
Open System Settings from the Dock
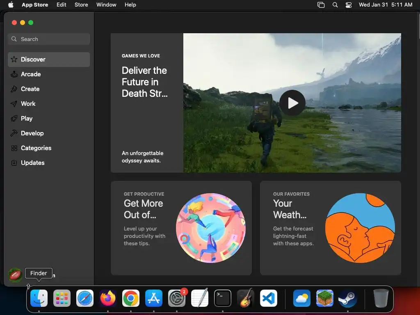(177, 298)
